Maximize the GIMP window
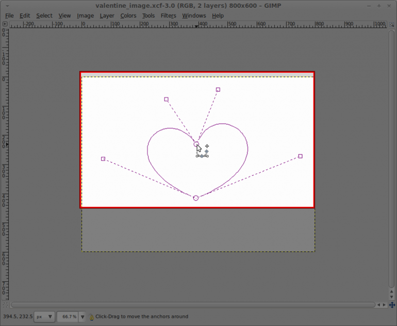 (379, 6)
